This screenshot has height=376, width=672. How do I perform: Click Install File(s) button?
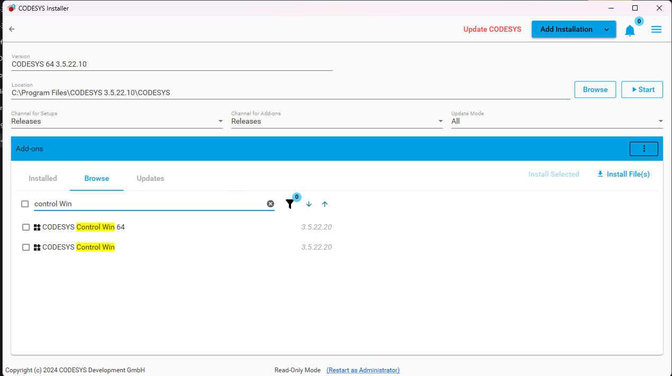coord(623,174)
